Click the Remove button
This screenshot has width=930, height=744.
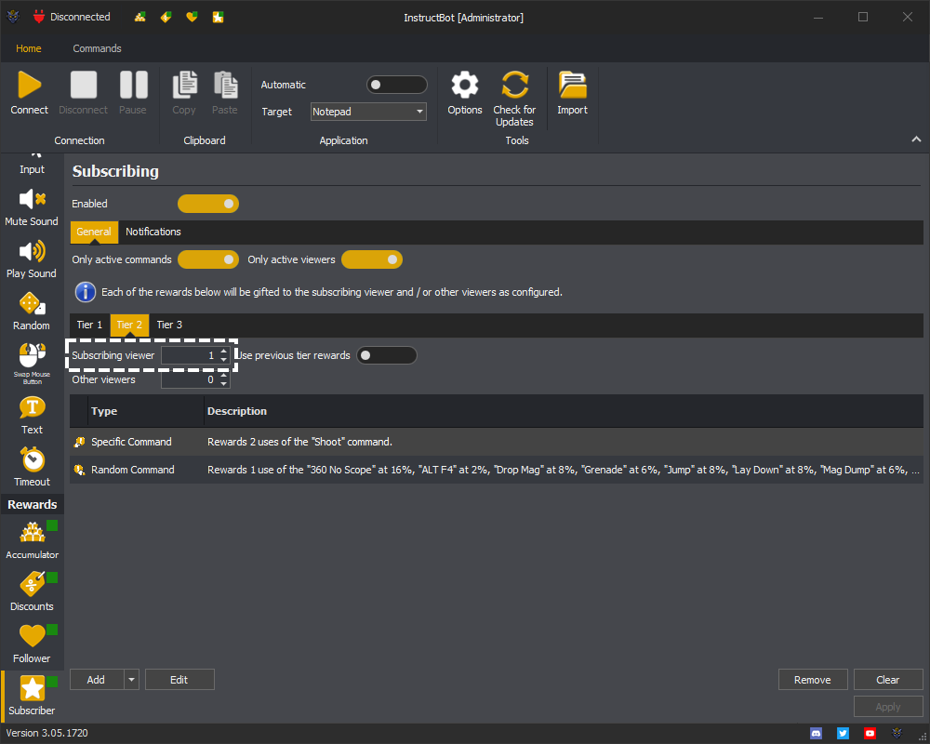tap(813, 680)
